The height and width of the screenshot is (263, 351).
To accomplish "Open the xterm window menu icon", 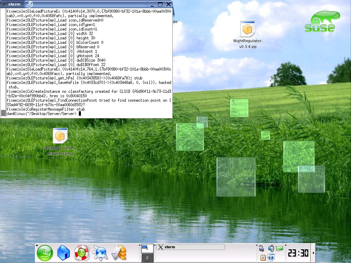I will click(x=3, y=4).
